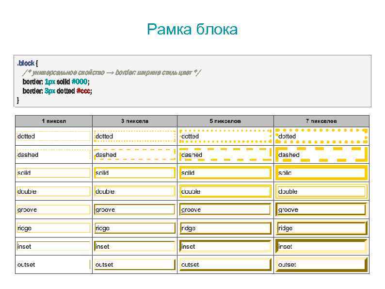The height and width of the screenshot is (289, 385).
Task: Click 'outset' sample in 7 пикселов column
Action: [321, 265]
